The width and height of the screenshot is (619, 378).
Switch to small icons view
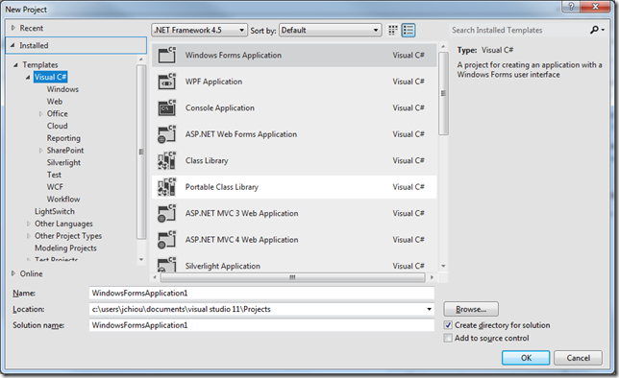coord(393,31)
